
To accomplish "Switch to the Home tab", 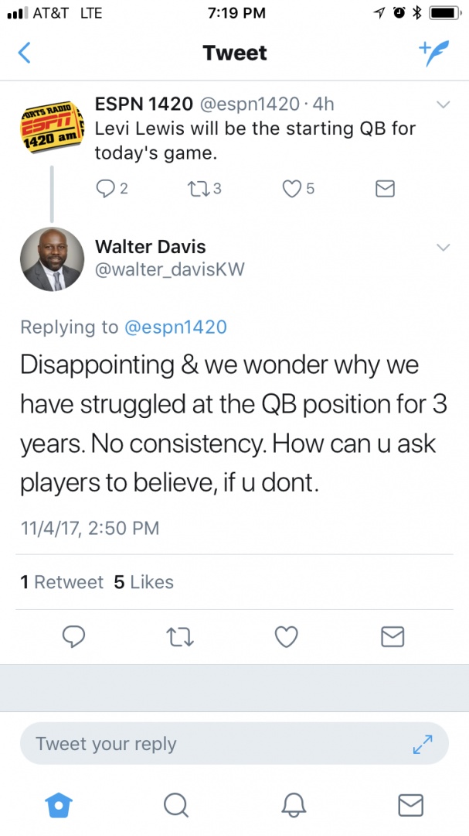I will [x=59, y=804].
